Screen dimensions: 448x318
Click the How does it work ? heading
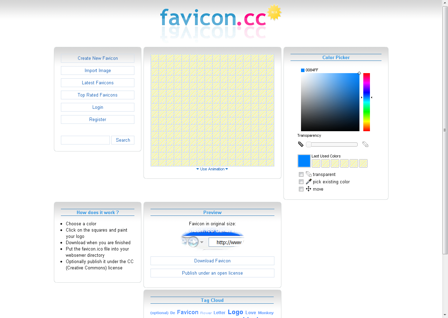click(98, 212)
